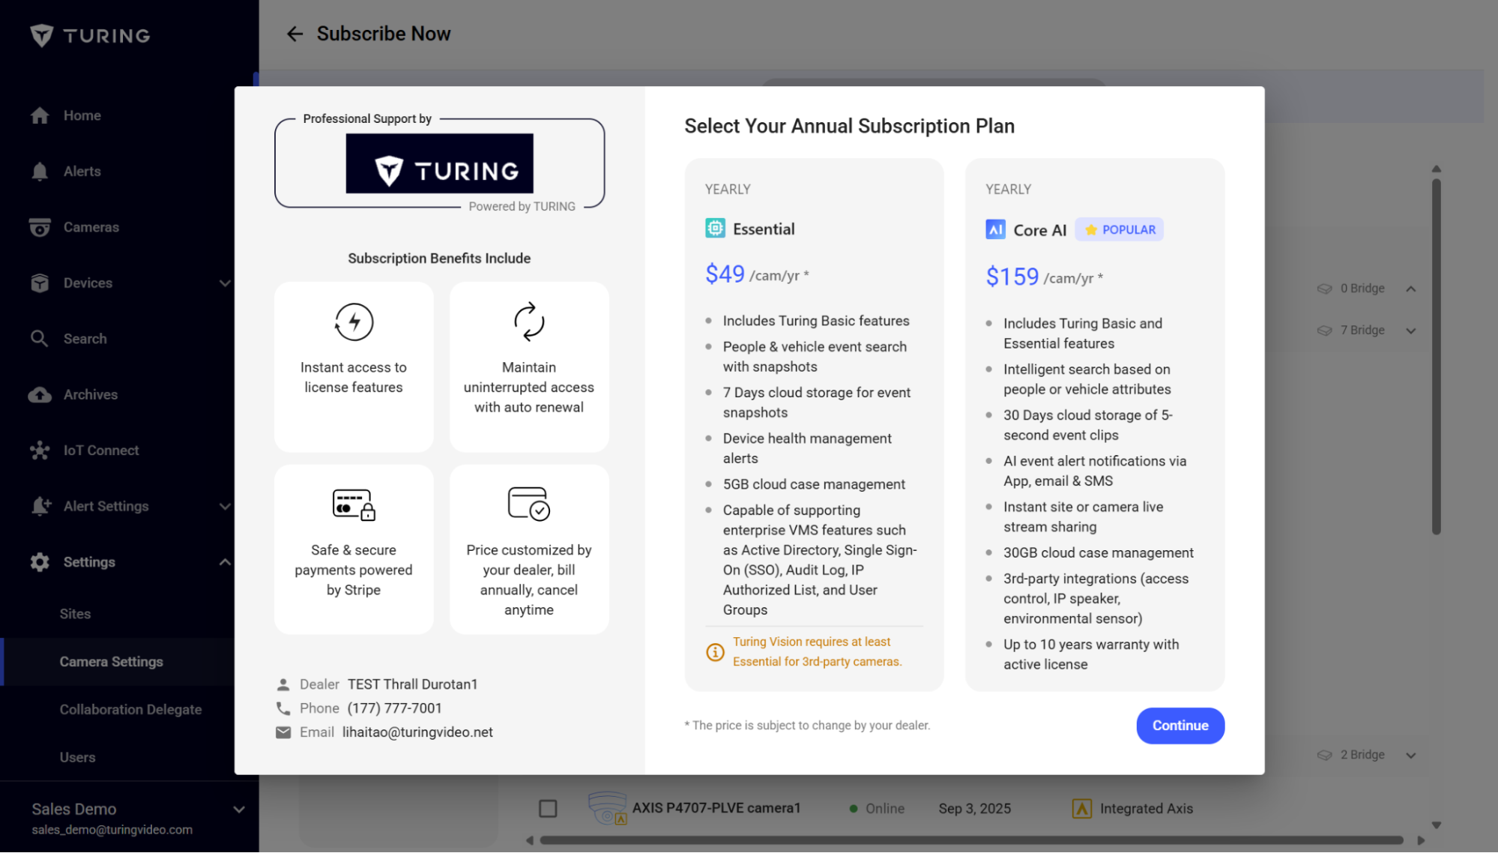Click the Alerts bell icon
This screenshot has height=853, width=1498.
click(x=40, y=172)
